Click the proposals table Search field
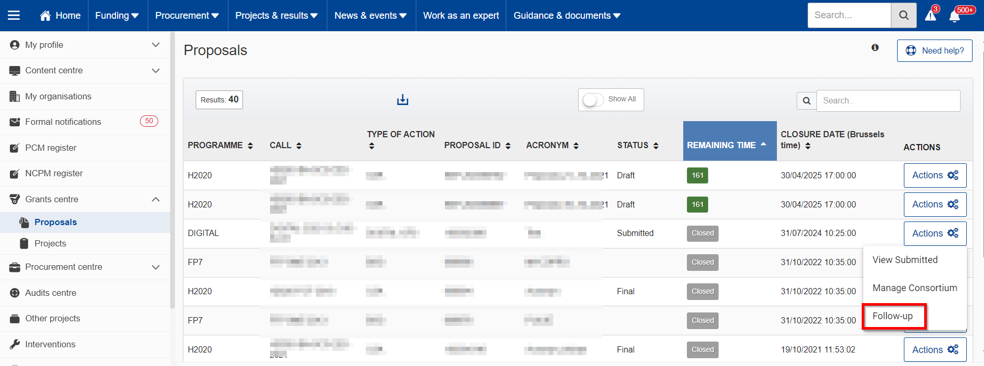Screen dimensions: 984x366 point(888,101)
